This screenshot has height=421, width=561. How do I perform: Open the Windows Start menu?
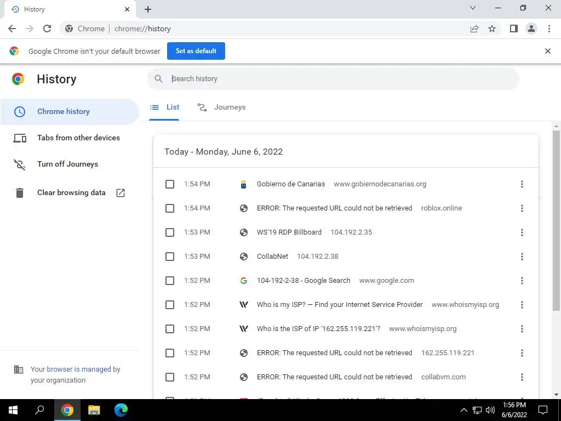[x=13, y=410]
